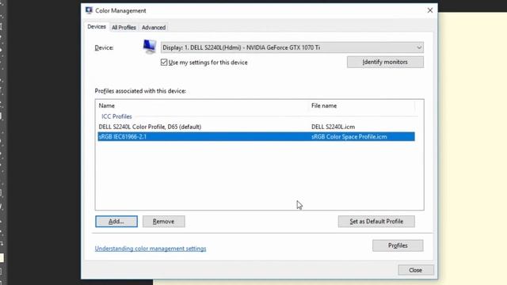Click the dropdown arrow of the Device combo box
This screenshot has width=507, height=285.
click(419, 47)
